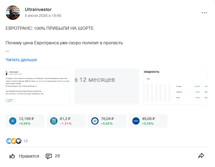
Task: Expand post with Читать дальше
Action: tap(21, 60)
